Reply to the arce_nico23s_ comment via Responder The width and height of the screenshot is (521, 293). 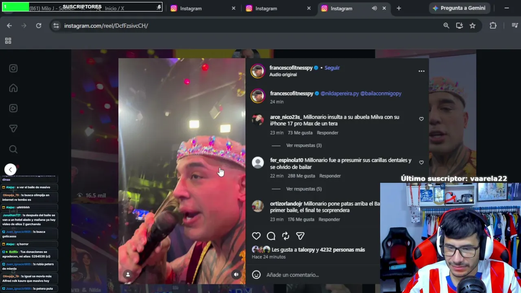coord(328,133)
